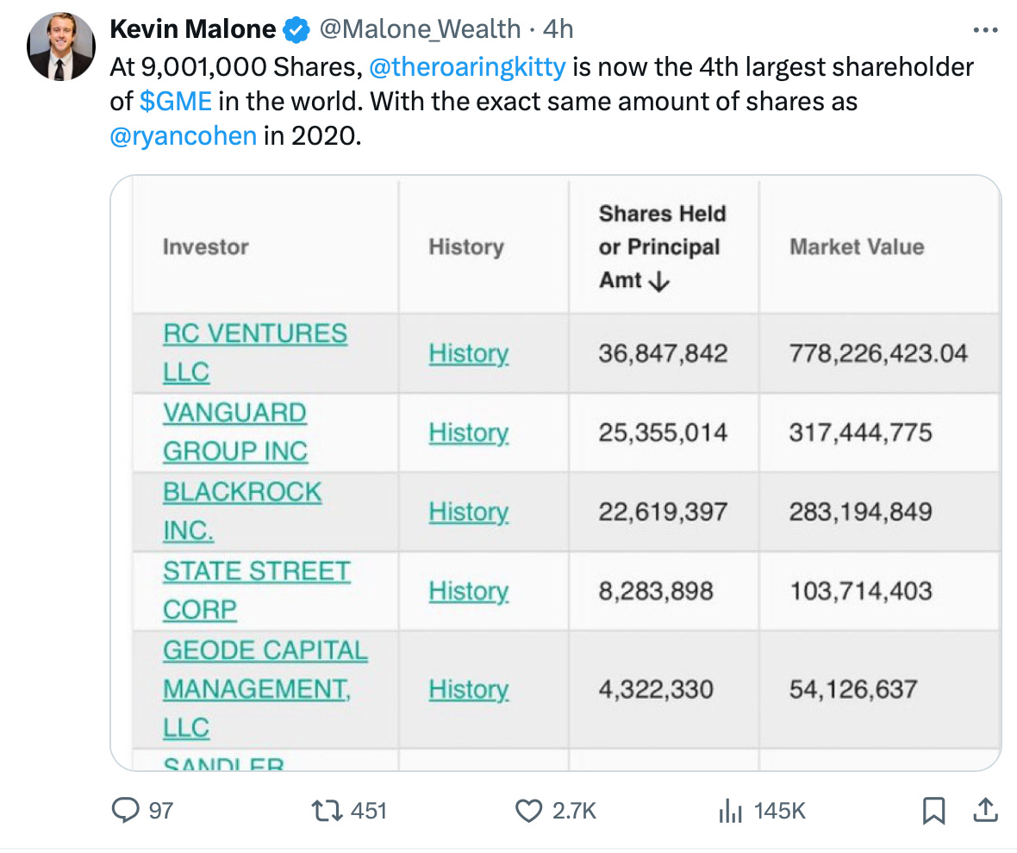Like the tweet with heart icon

click(528, 811)
